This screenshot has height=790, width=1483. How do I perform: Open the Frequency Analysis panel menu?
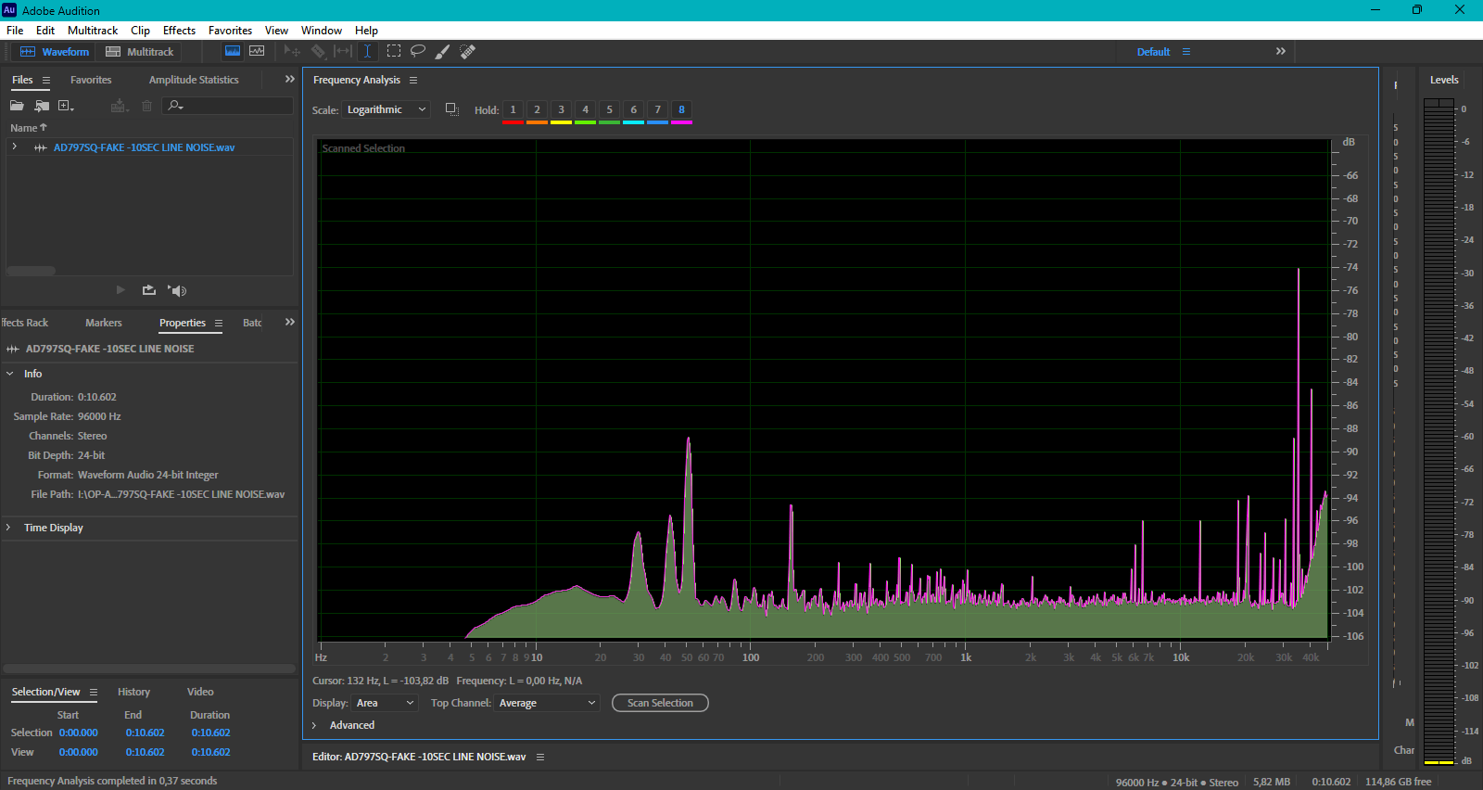tap(413, 81)
